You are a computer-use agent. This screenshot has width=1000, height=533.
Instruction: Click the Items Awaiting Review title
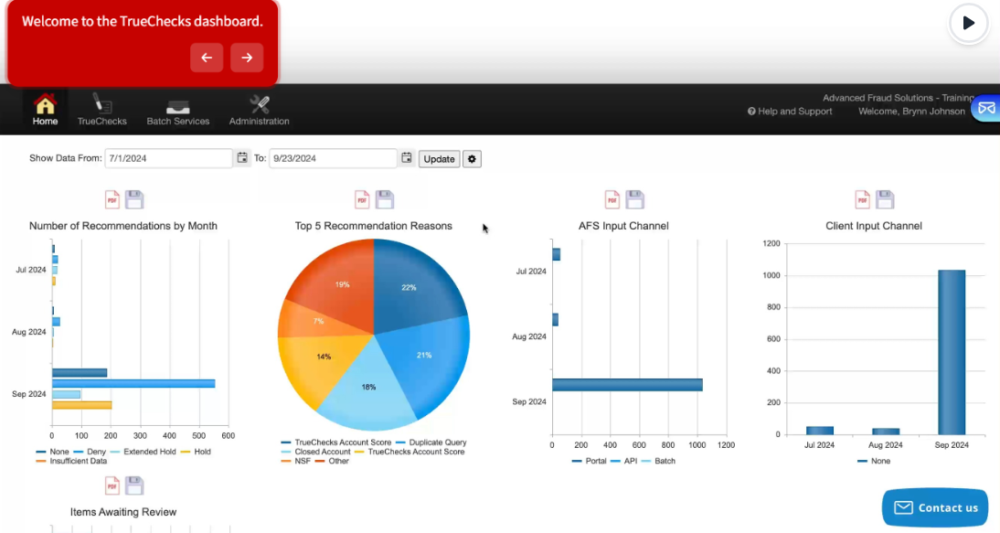pyautogui.click(x=123, y=512)
